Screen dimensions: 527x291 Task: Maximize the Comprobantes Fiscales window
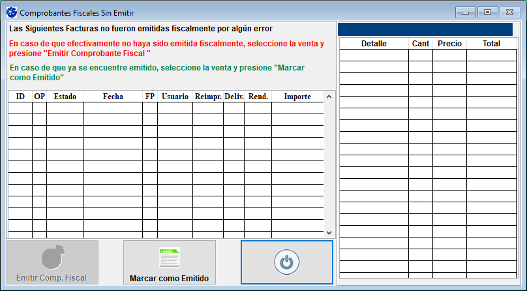[487, 12]
